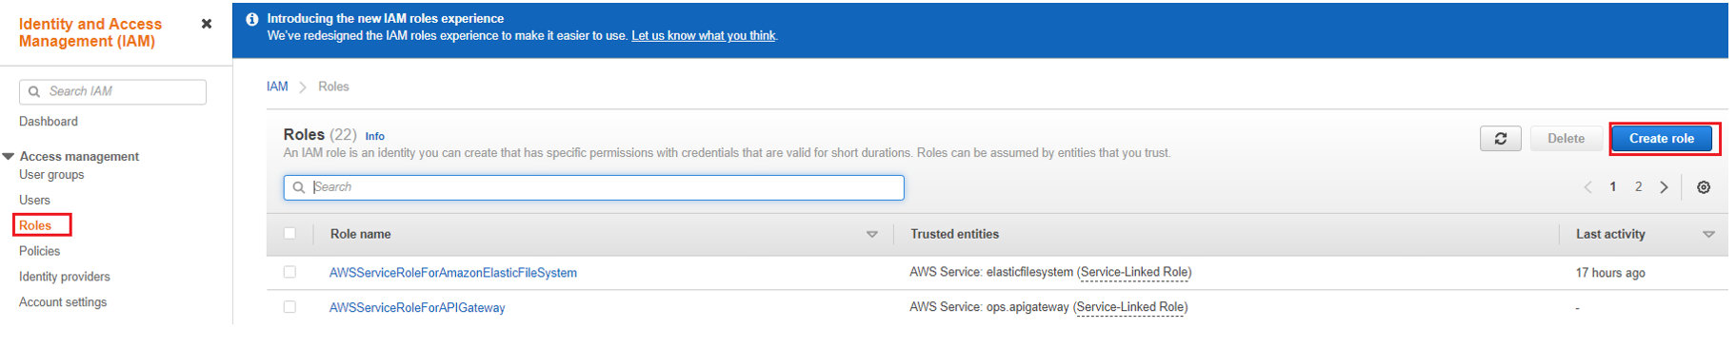
Task: Click the refresh roles icon button
Action: coord(1500,139)
